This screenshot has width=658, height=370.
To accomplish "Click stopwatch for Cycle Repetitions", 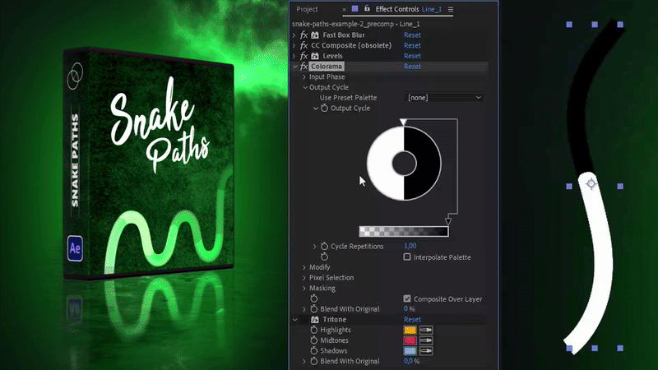I will (x=324, y=247).
